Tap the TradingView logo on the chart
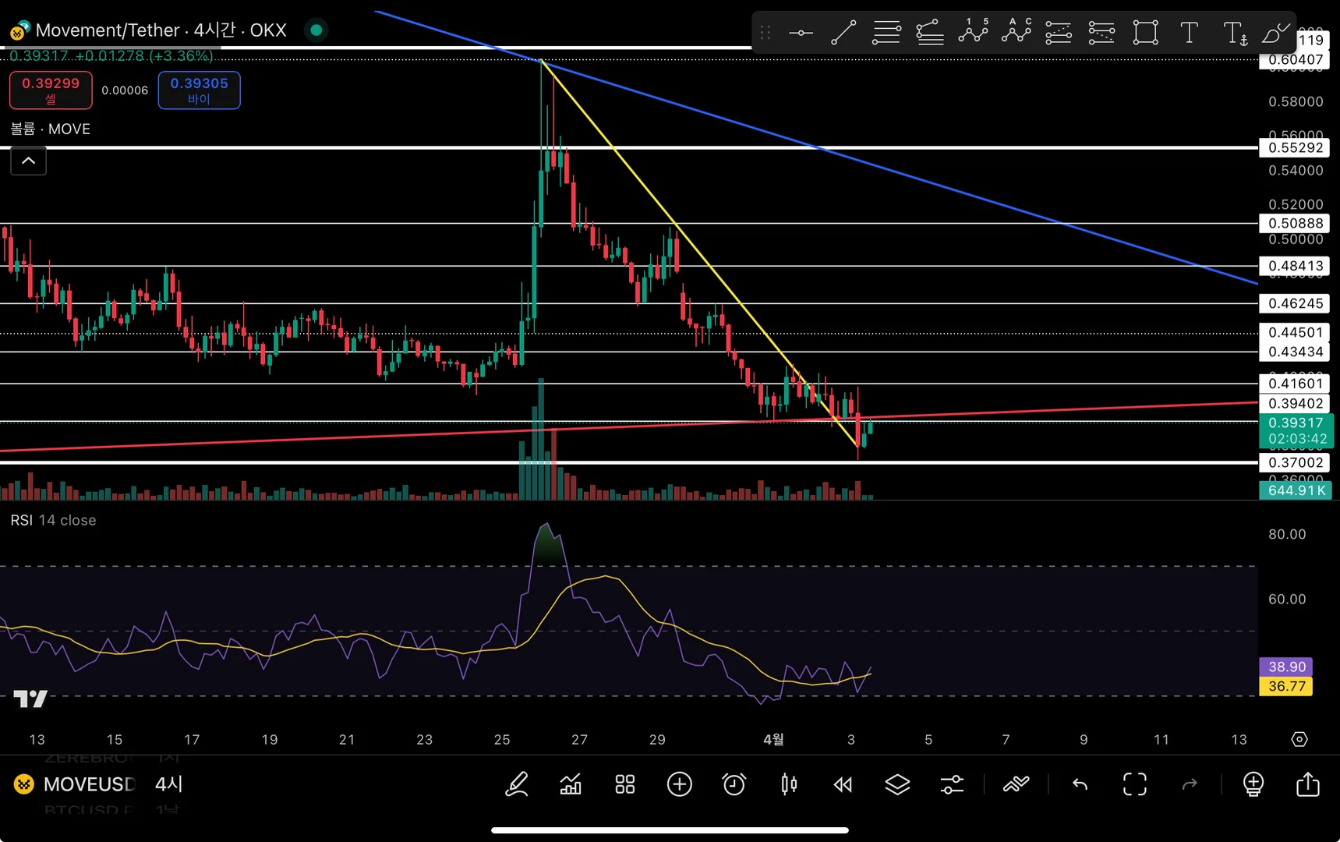This screenshot has width=1340, height=842. [x=30, y=699]
